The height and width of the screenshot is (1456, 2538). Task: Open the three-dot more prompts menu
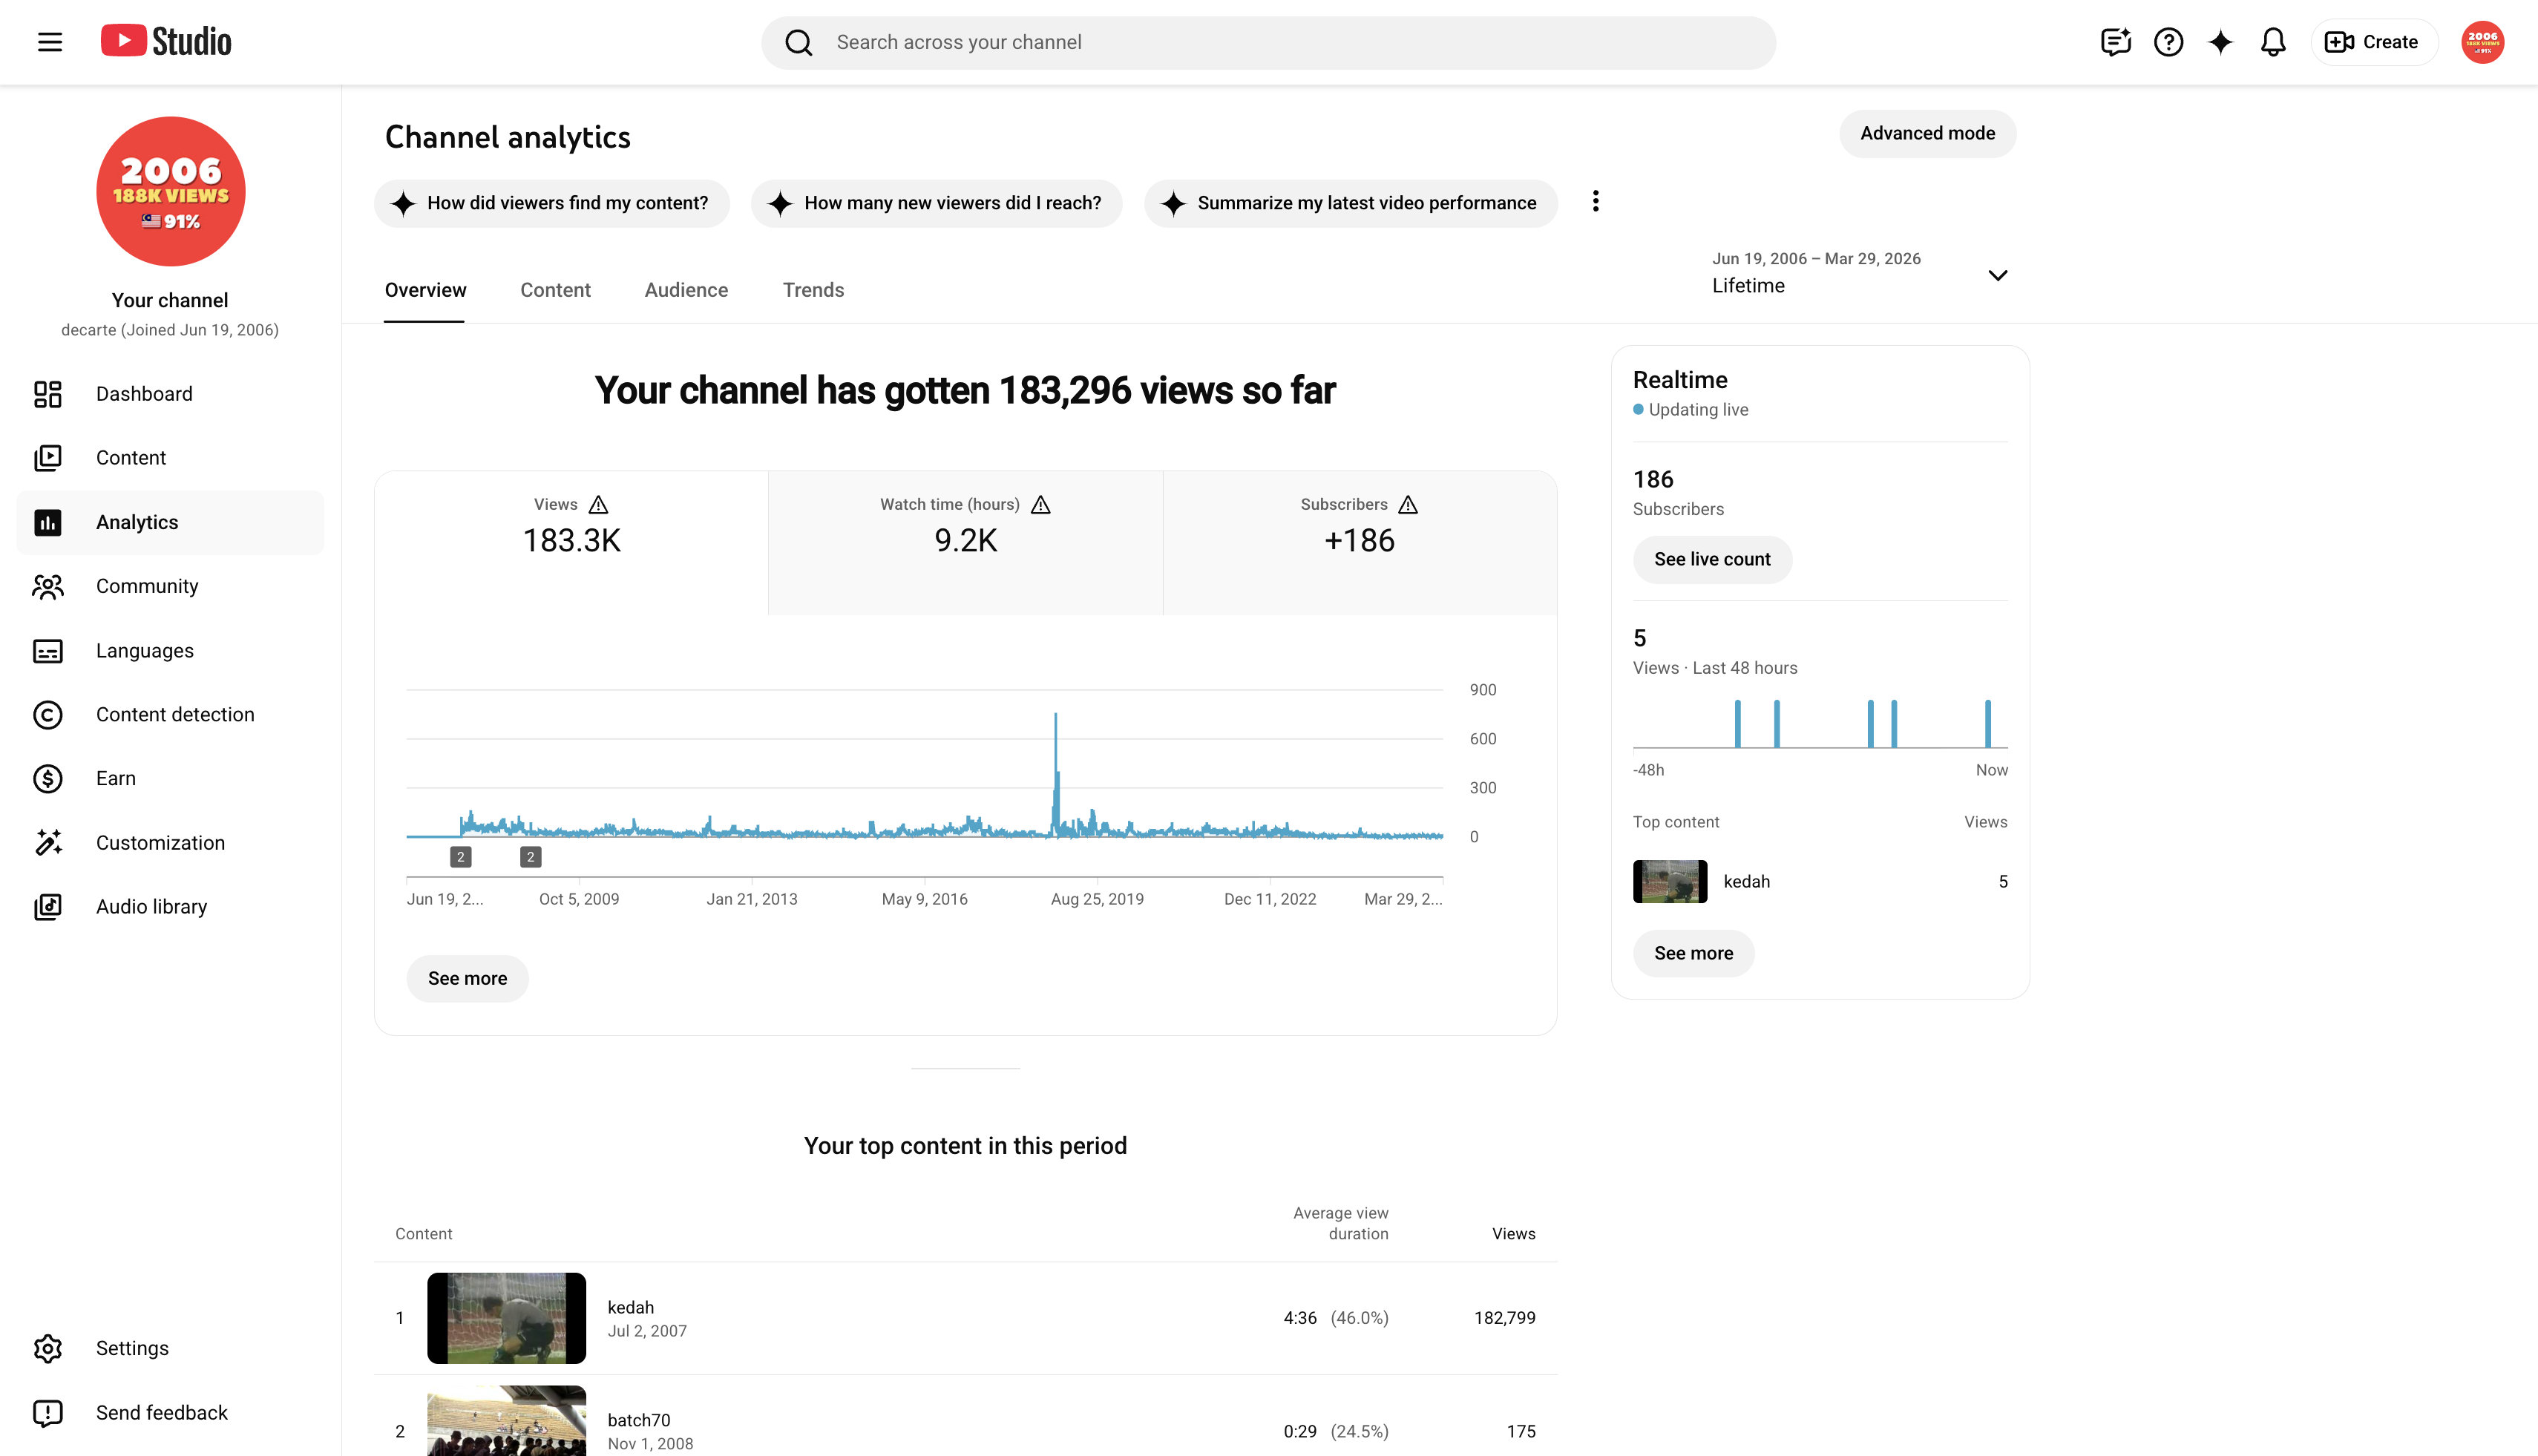pos(1595,202)
